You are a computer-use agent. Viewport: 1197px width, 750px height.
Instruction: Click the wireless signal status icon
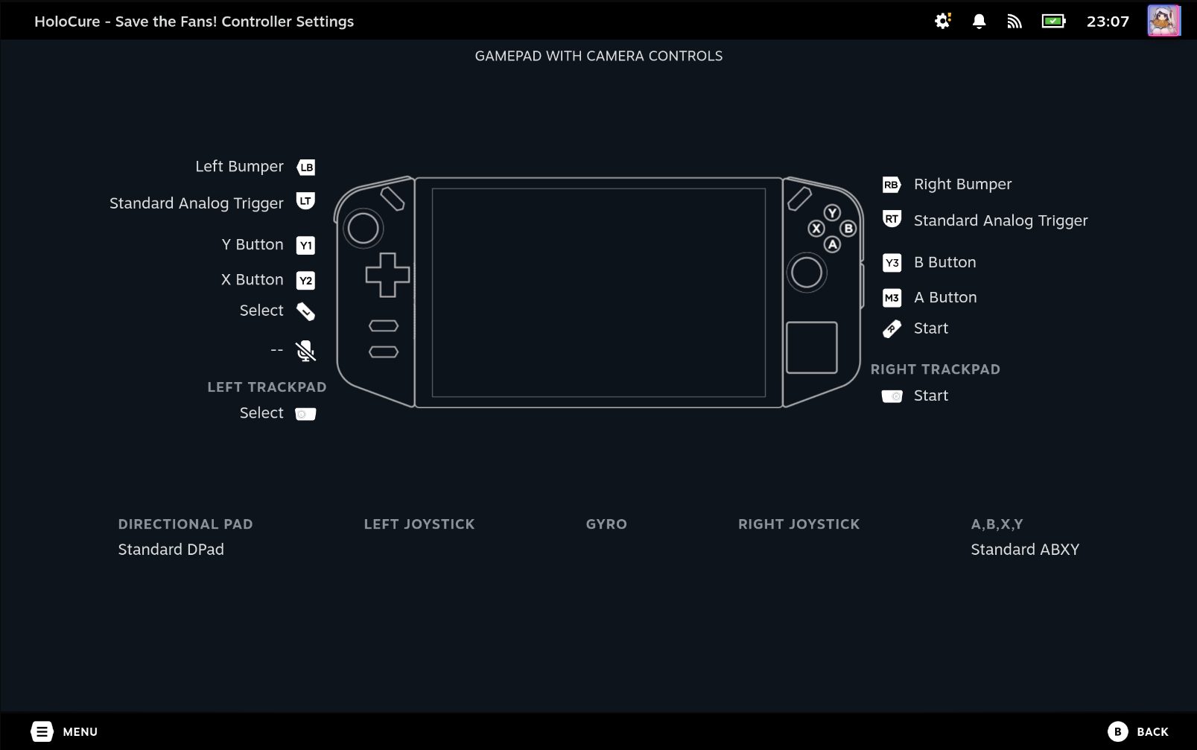(x=1015, y=22)
